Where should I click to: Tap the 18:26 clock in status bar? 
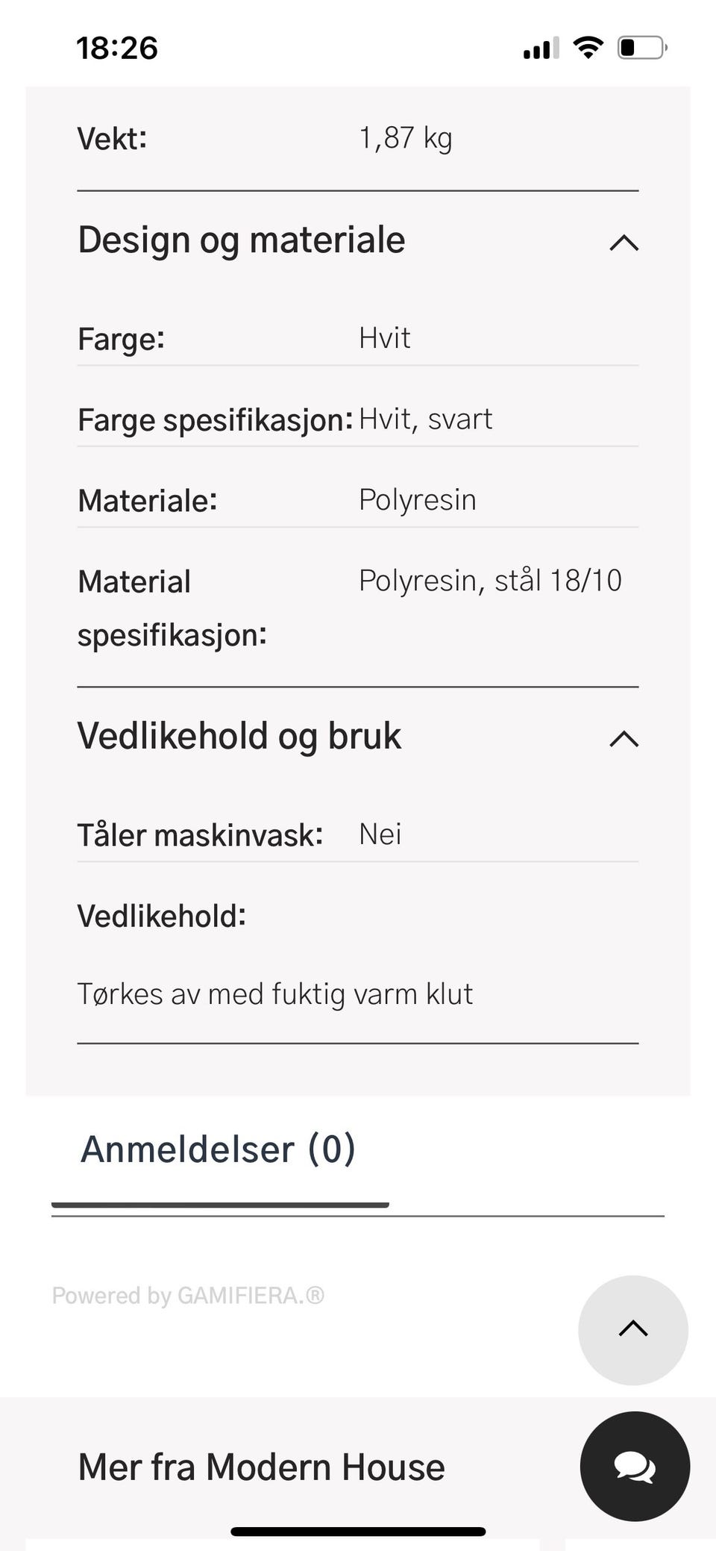(117, 48)
